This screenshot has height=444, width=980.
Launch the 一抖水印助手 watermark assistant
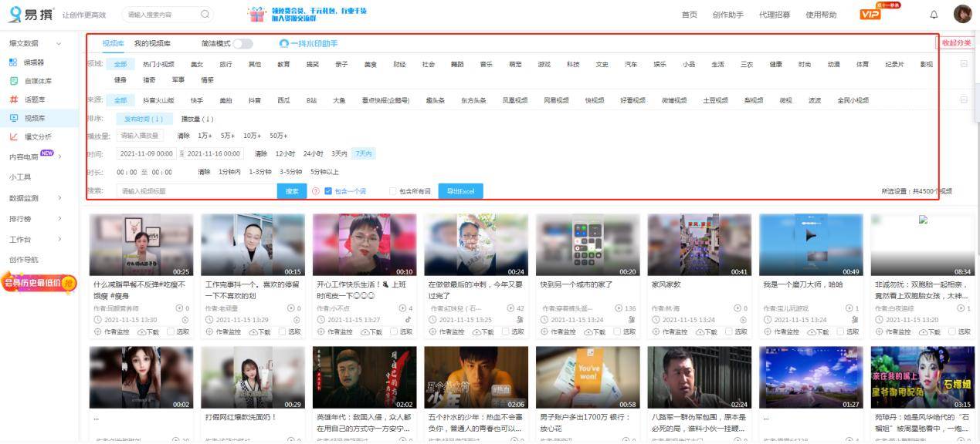(309, 44)
